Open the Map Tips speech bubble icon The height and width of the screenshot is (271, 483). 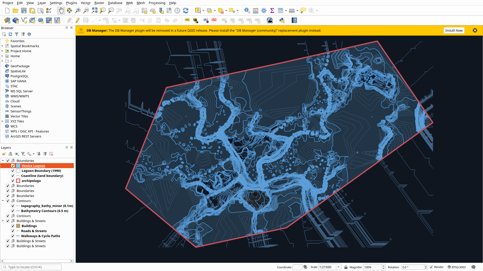click(x=303, y=11)
